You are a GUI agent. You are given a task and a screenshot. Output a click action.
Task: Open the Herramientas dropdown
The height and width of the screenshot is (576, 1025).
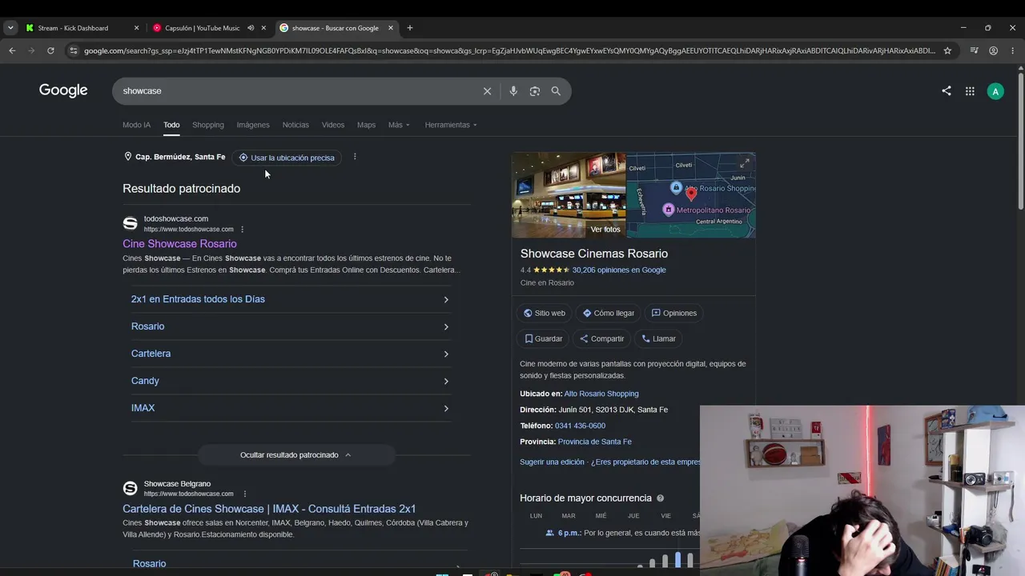451,125
